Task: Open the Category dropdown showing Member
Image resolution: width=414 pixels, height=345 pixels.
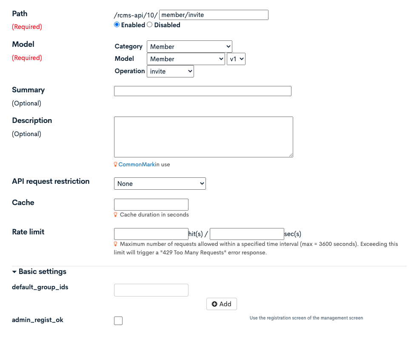Action: click(189, 46)
